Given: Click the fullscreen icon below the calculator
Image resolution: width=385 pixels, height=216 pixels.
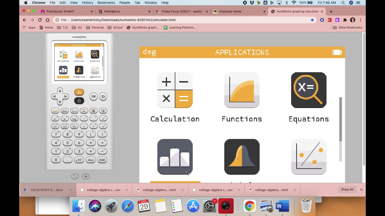Looking at the screenshot, I should tap(75, 176).
